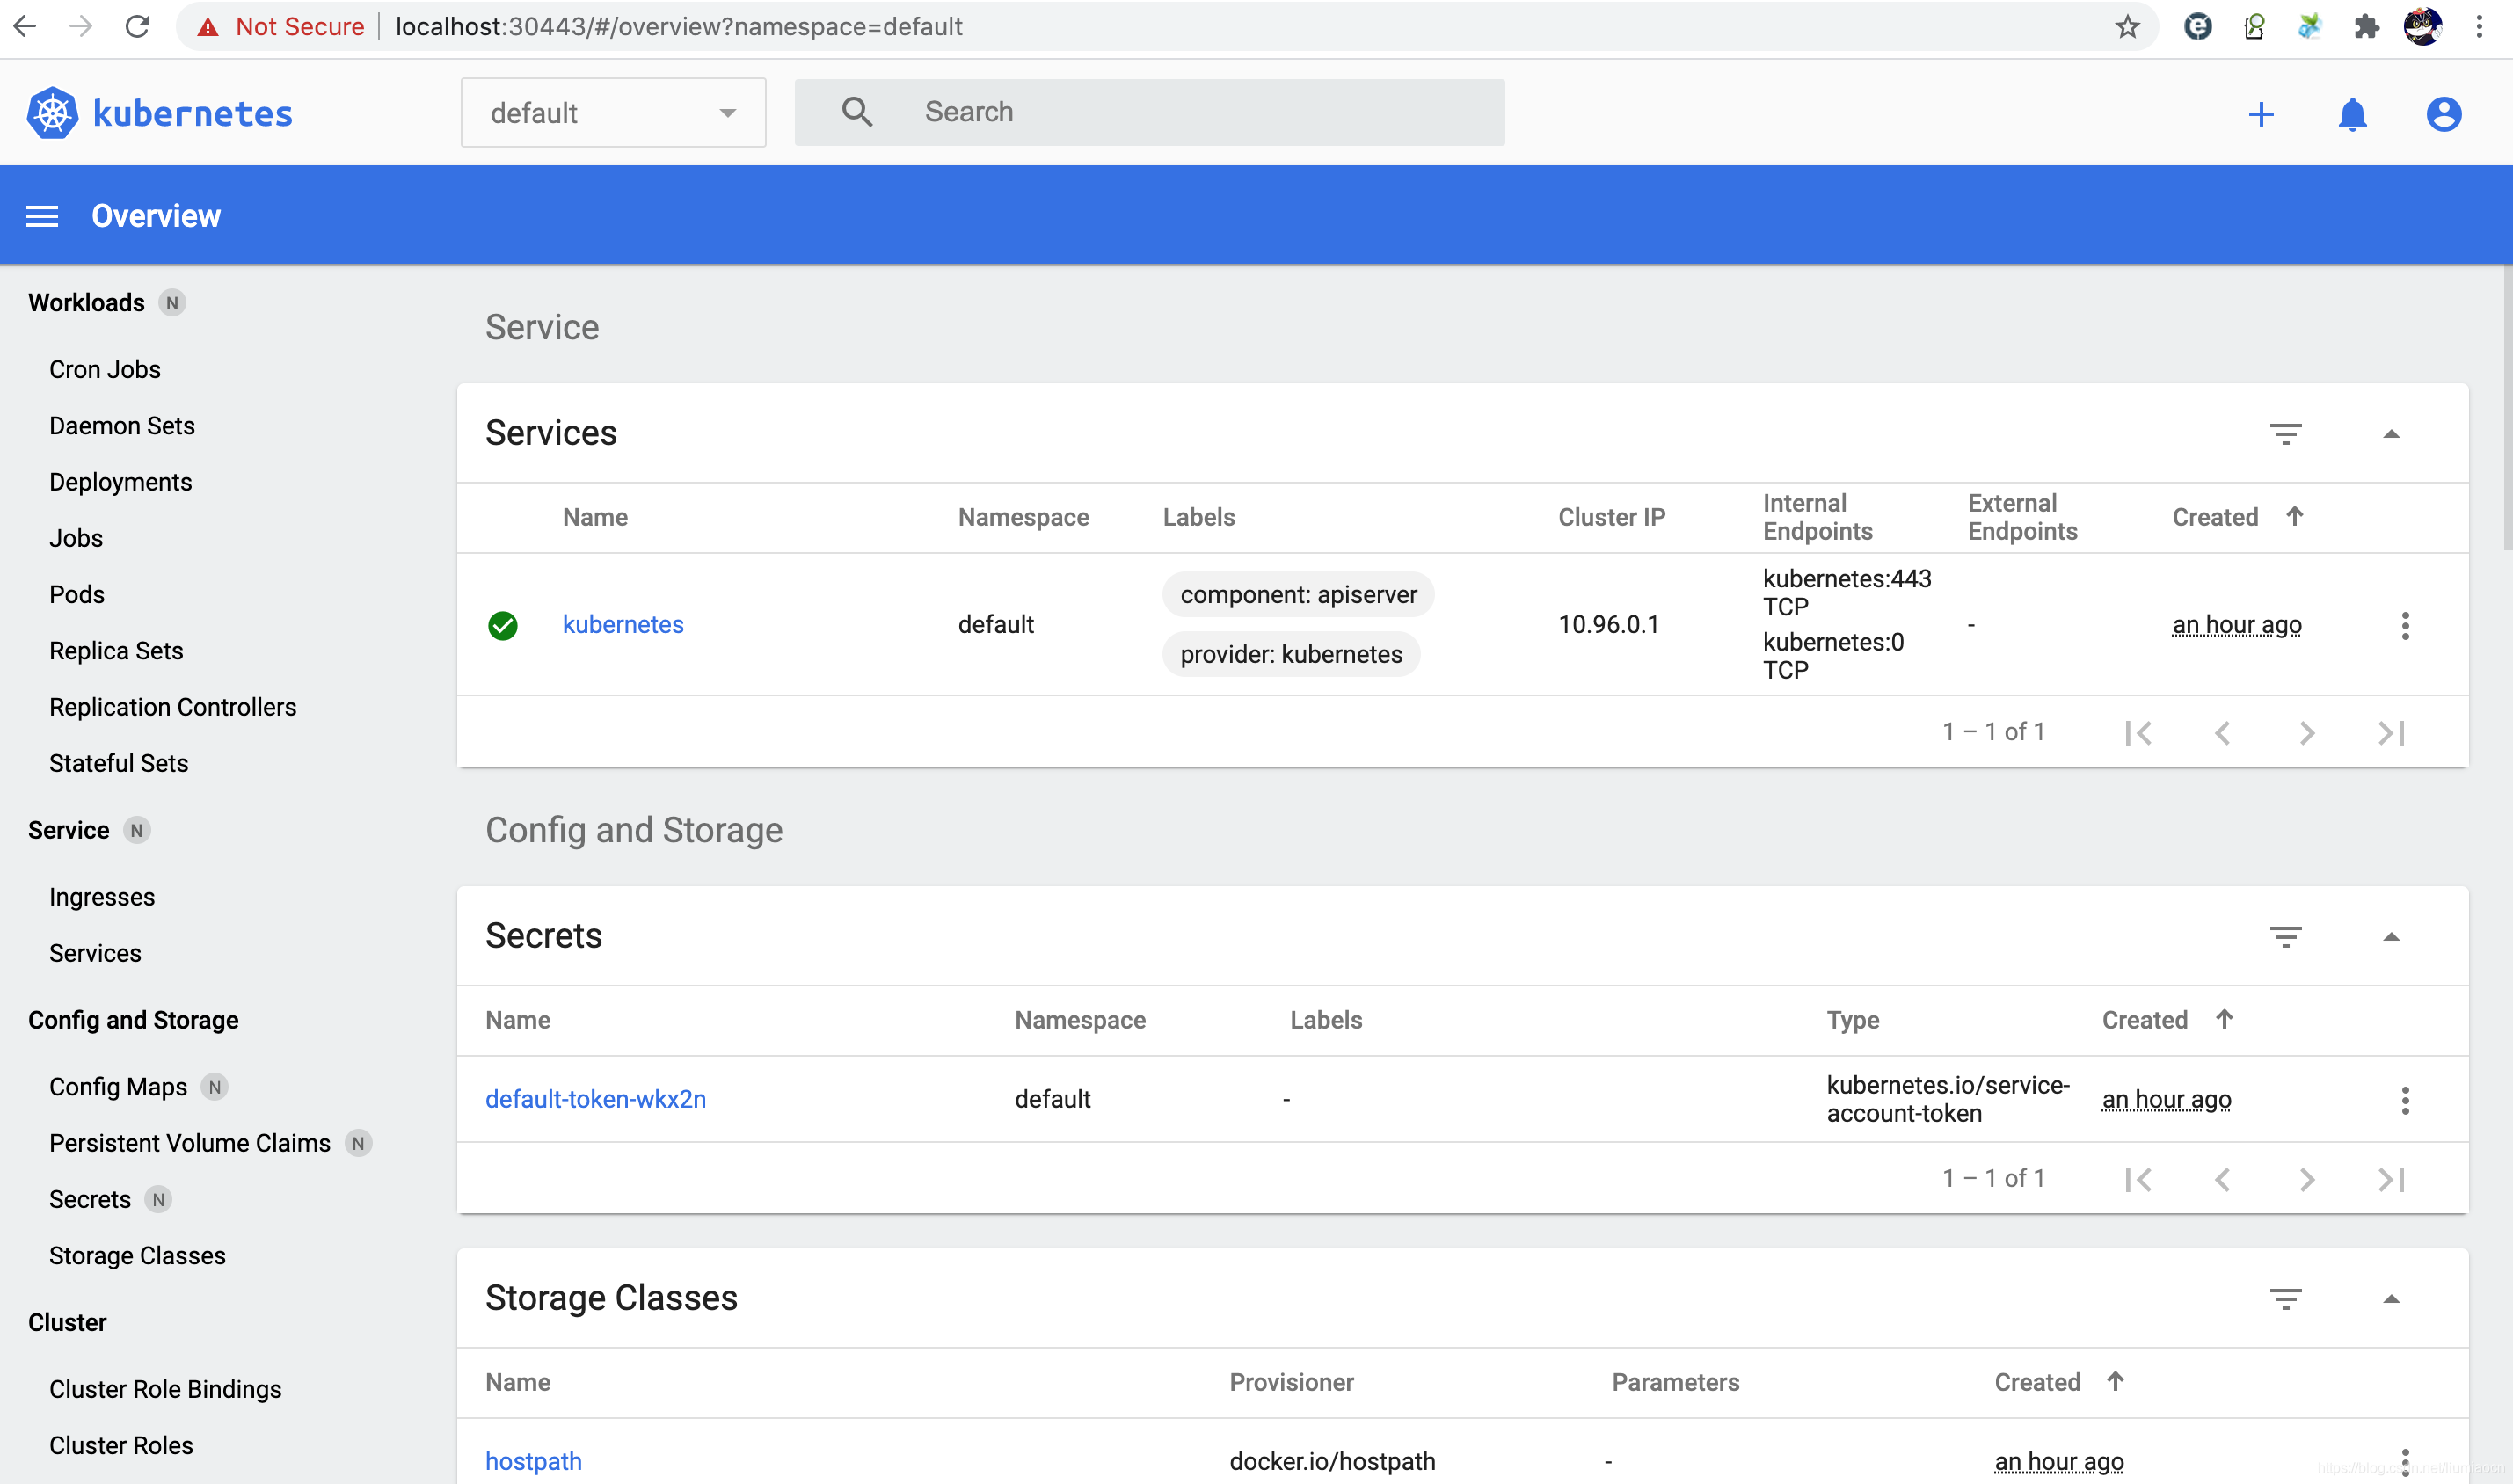Click the Not Secure warning indicator
This screenshot has height=1484, width=2513.
point(280,27)
